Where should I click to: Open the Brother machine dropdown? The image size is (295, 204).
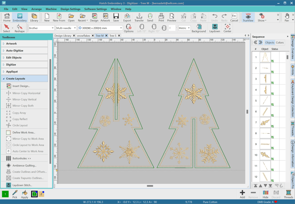click(41, 28)
